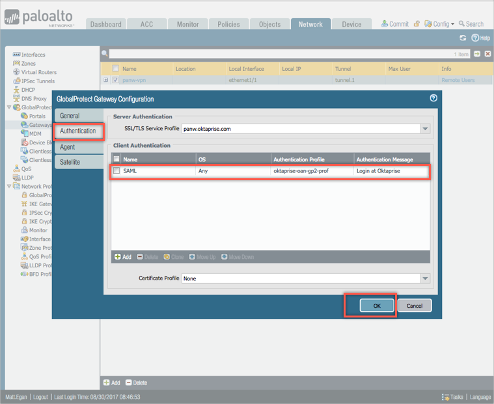Click the OK button
The width and height of the screenshot is (494, 404).
coord(377,306)
